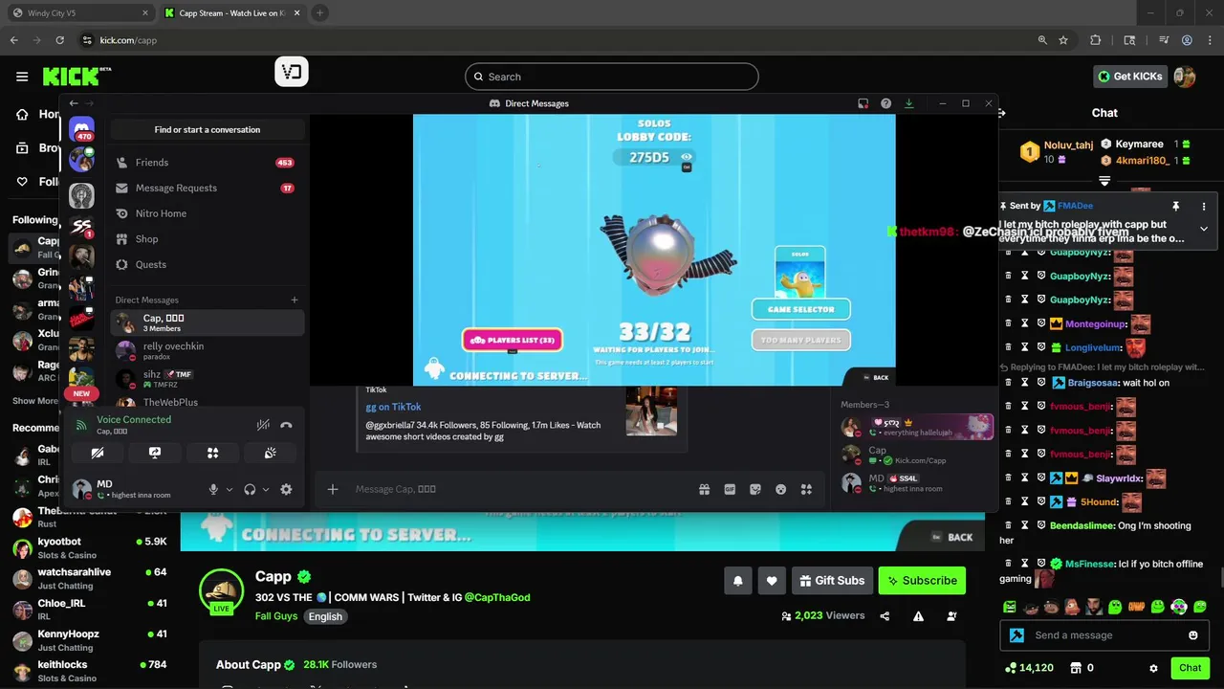Click the Kick search box

pyautogui.click(x=612, y=77)
